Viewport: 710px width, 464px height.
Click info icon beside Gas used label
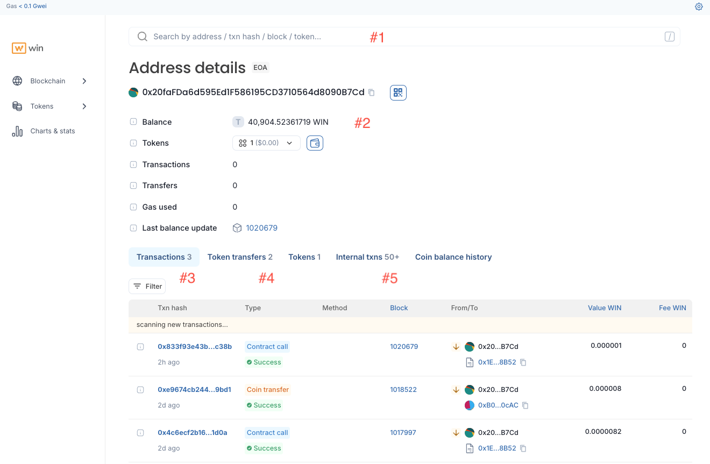tap(133, 207)
